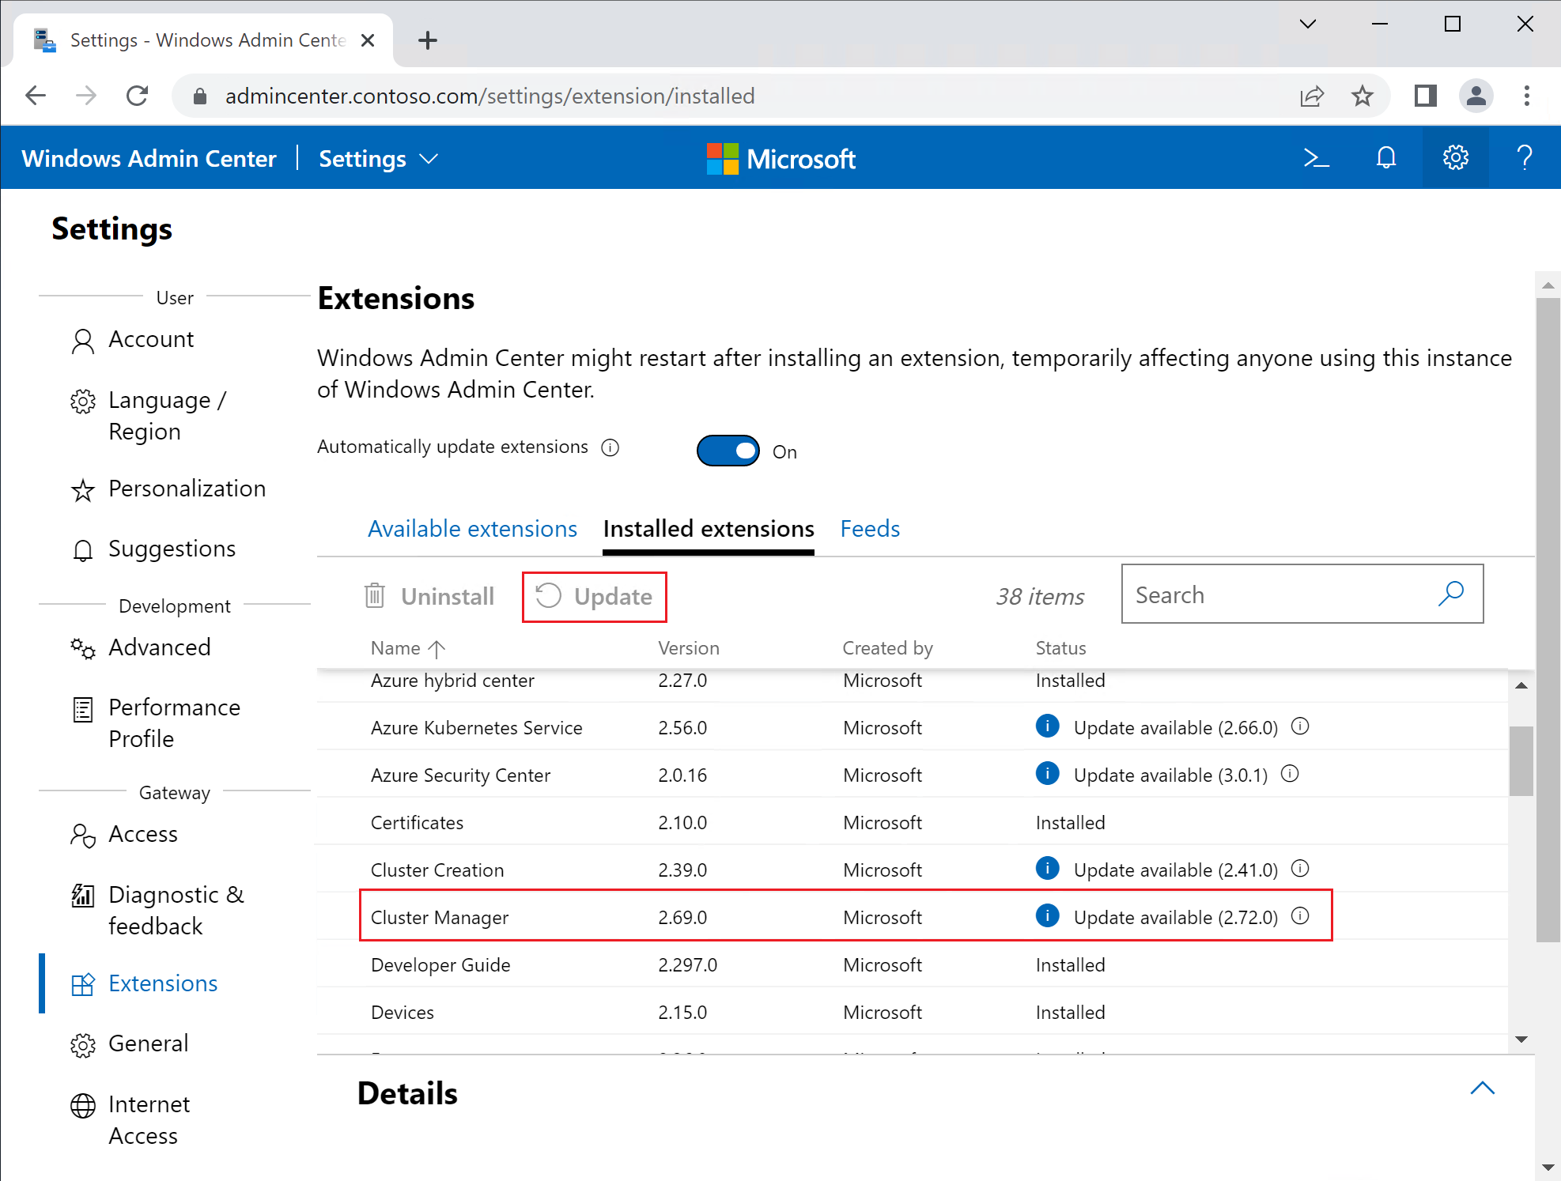Switch to Available extensions tab
The width and height of the screenshot is (1561, 1181).
pos(472,528)
